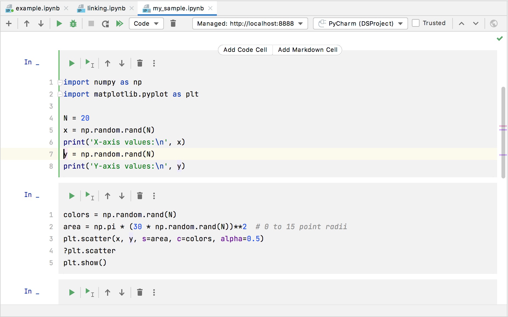This screenshot has width=508, height=317.
Task: Delete cell trash icon in main toolbar
Action: pos(173,23)
